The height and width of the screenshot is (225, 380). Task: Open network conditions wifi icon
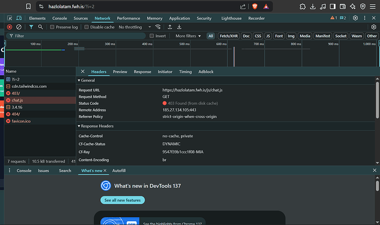pos(158,27)
